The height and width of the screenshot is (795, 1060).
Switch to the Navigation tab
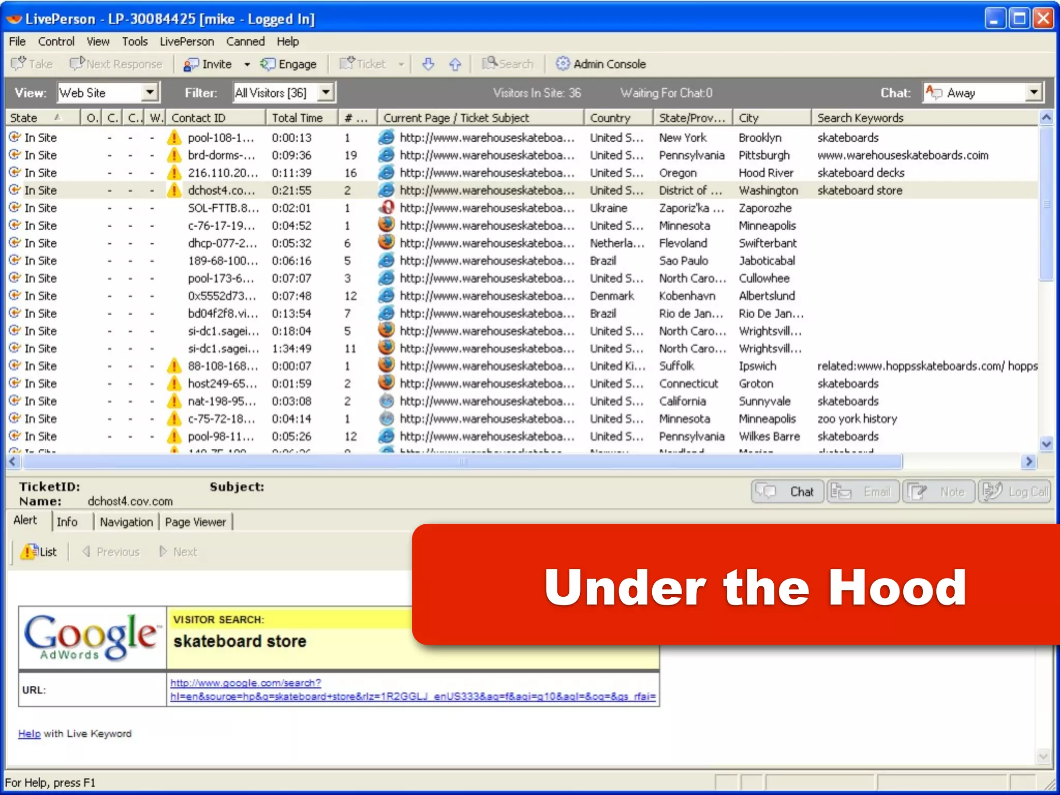[x=126, y=522]
